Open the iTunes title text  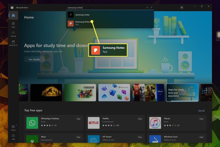[167, 118]
